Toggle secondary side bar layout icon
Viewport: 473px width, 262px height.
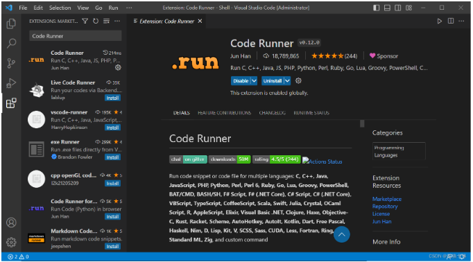point(398,8)
